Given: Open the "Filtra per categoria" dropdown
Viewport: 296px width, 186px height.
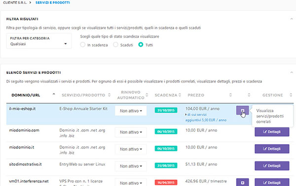Looking at the screenshot, I should tap(39, 41).
